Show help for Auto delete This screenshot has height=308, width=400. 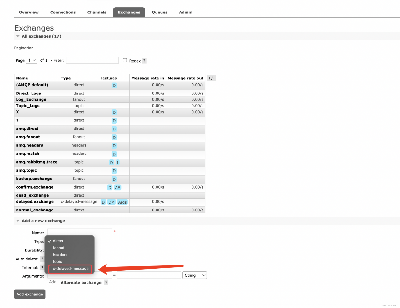42,259
